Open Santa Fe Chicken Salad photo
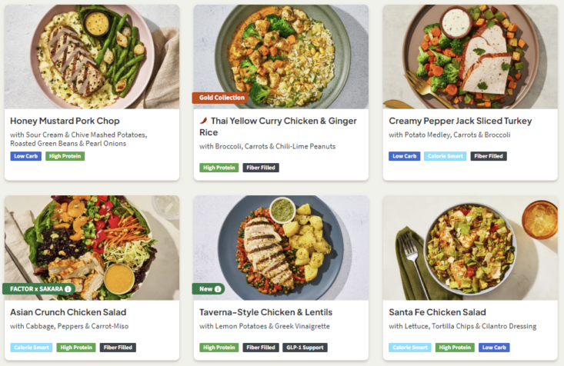 tap(470, 246)
